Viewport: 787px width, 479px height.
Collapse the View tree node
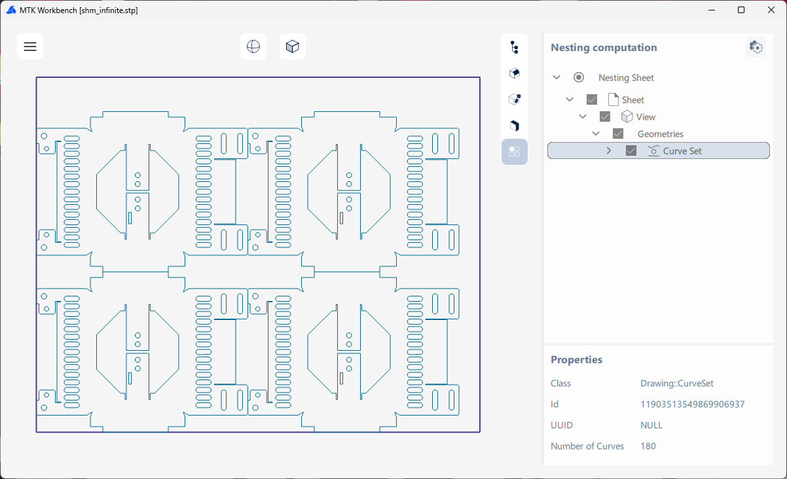tap(583, 116)
